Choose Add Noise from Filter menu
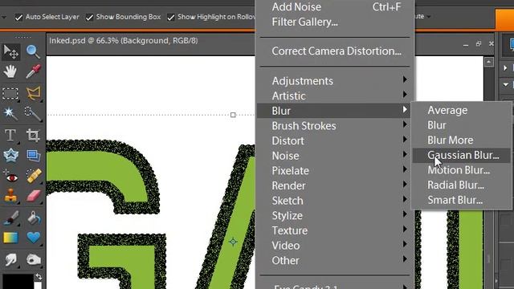 [335, 7]
